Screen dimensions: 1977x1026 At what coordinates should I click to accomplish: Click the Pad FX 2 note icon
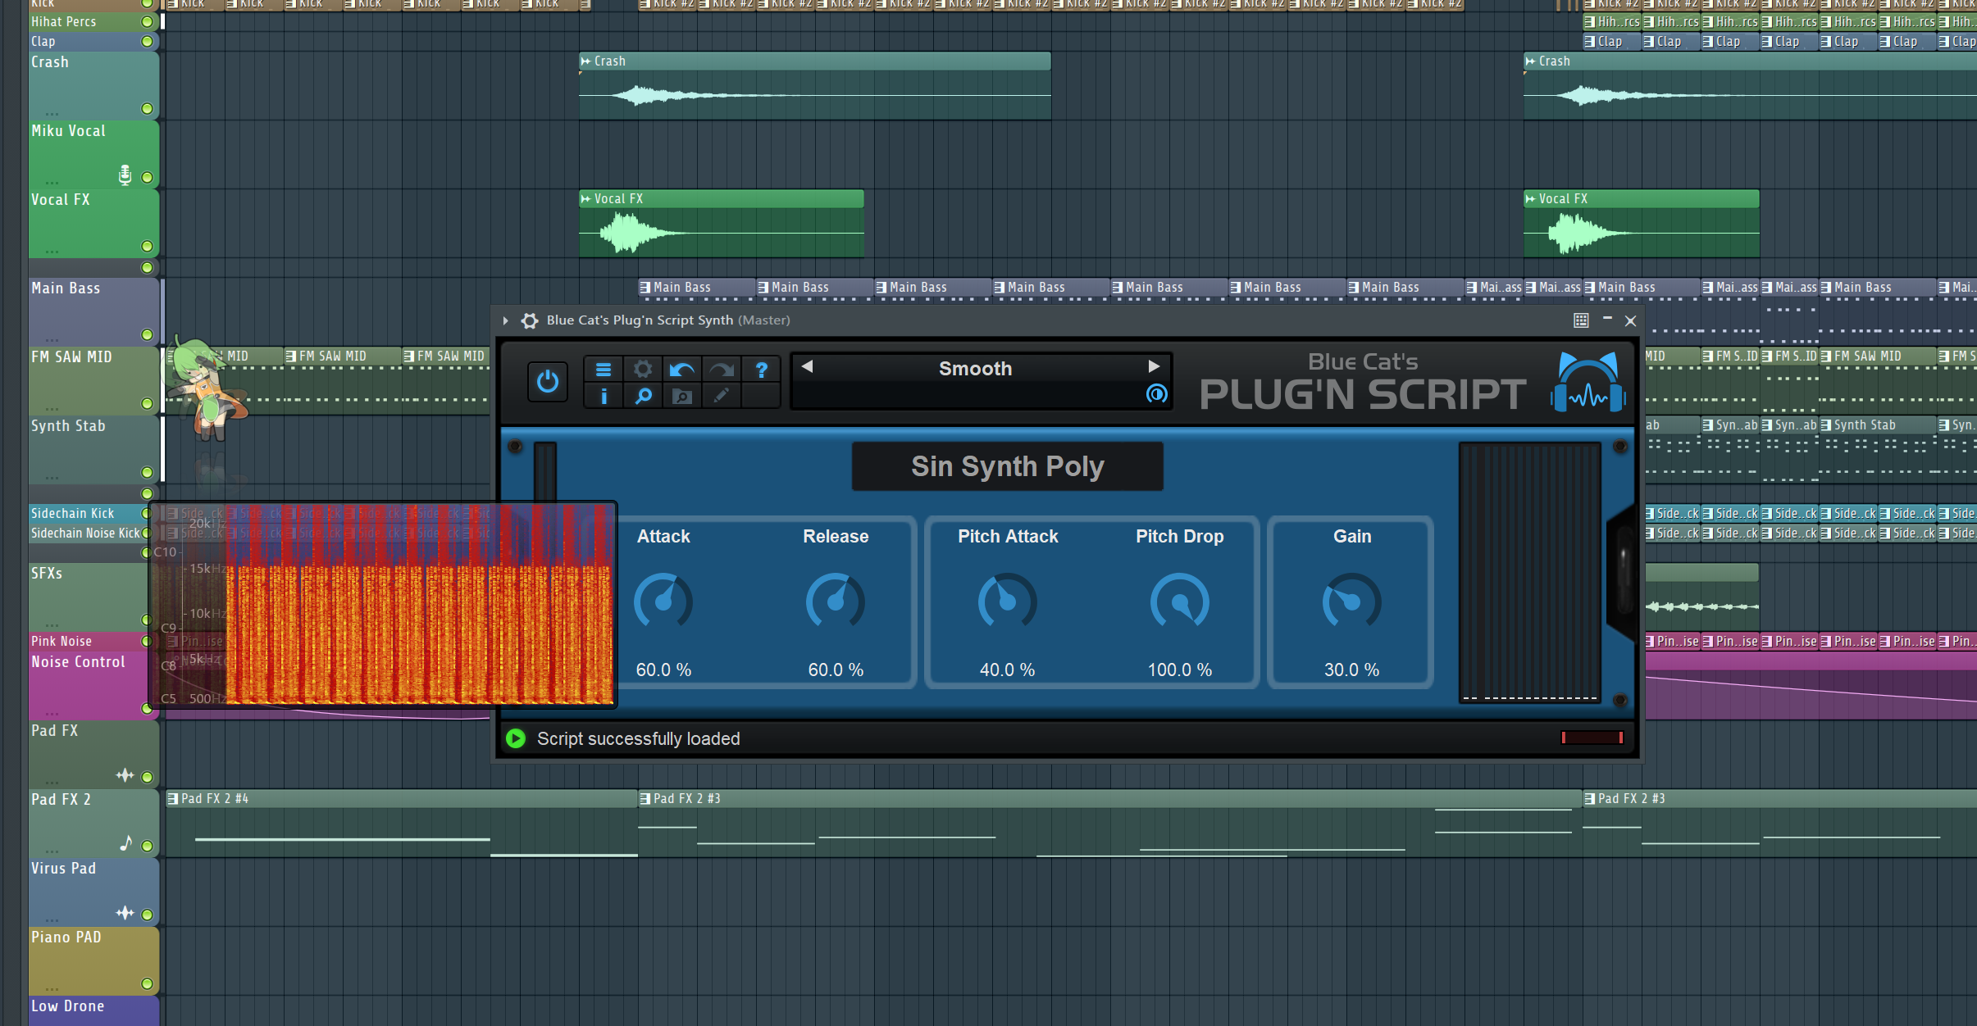point(125,843)
